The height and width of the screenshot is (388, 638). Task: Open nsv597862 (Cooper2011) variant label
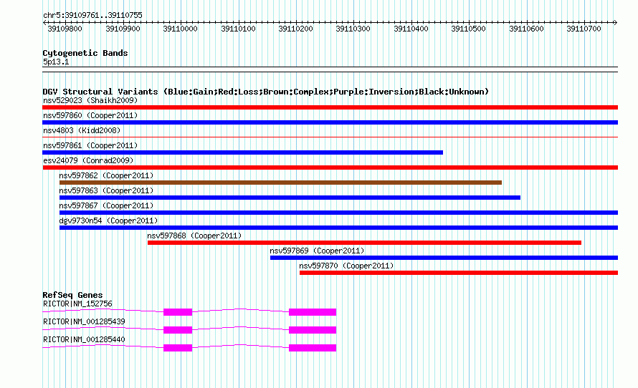coord(106,175)
